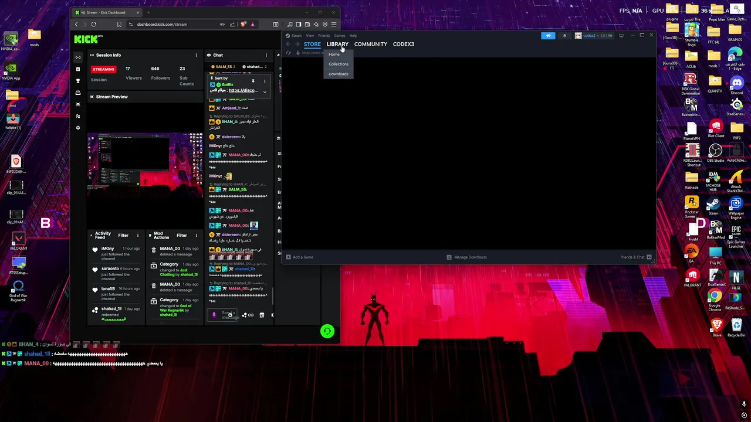751x422 pixels.
Task: Open Friends & Chat in Steam
Action: tap(636, 257)
